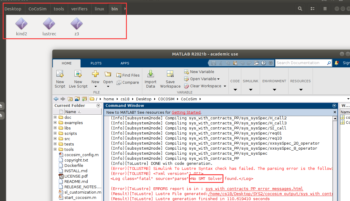The width and height of the screenshot is (350, 201).
Task: Click the Find Files icon
Action: 128,75
